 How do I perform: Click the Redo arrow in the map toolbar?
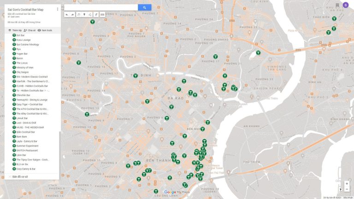point(72,15)
